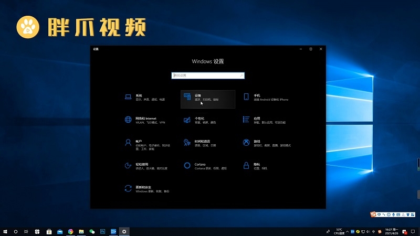Click inside the settings search box
This screenshot has width=420, height=236.
coord(208,76)
